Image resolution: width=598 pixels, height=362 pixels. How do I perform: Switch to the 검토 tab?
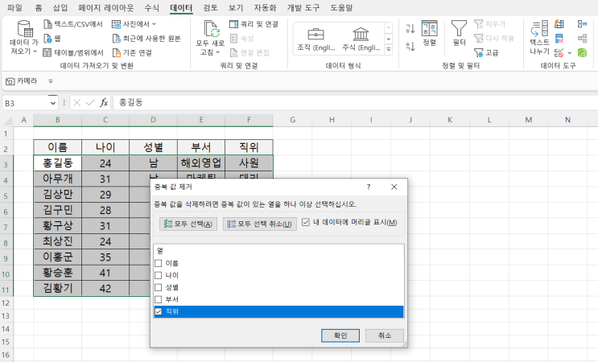coord(210,7)
